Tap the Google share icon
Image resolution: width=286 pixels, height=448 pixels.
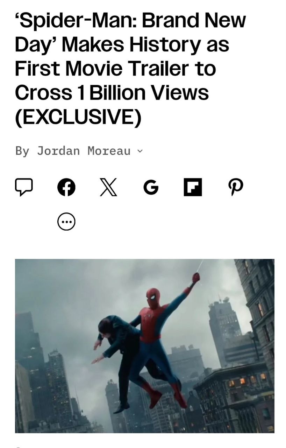click(x=151, y=188)
